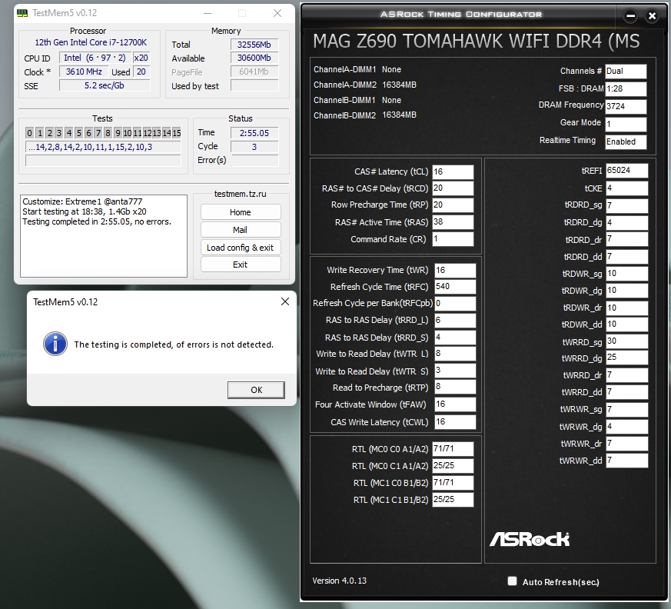This screenshot has height=609, width=671.
Task: Click the tWRWR_dd value field
Action: 627,460
